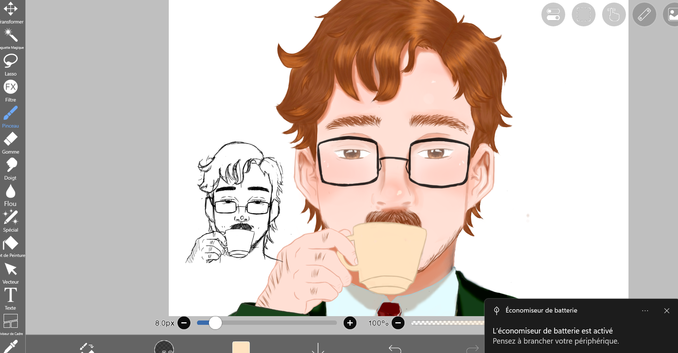
Task: Increase brush size with plus button
Action: [x=349, y=323]
